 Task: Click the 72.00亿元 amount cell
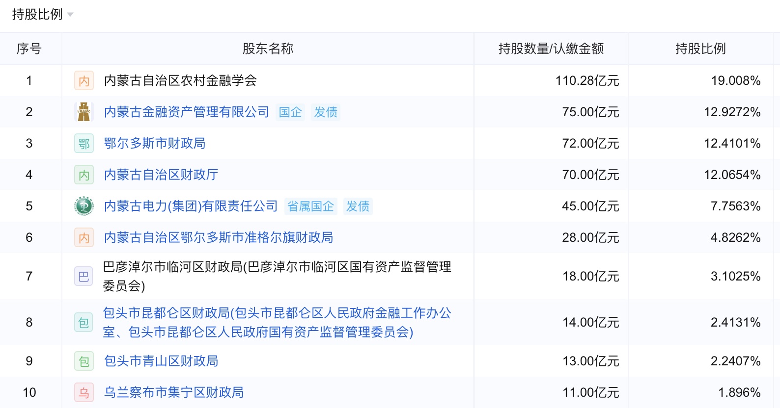point(591,143)
